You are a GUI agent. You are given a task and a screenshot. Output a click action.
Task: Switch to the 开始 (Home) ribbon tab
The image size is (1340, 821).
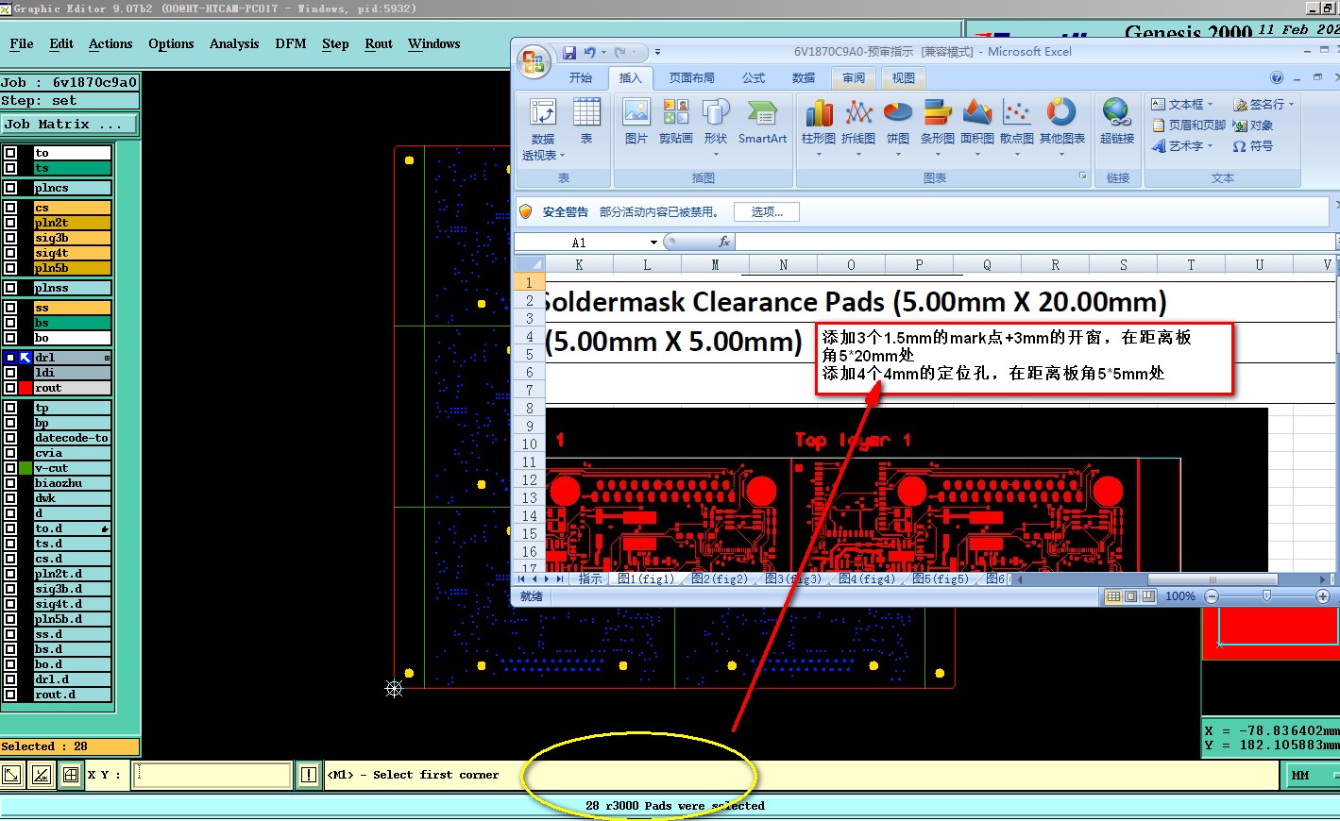[x=581, y=78]
